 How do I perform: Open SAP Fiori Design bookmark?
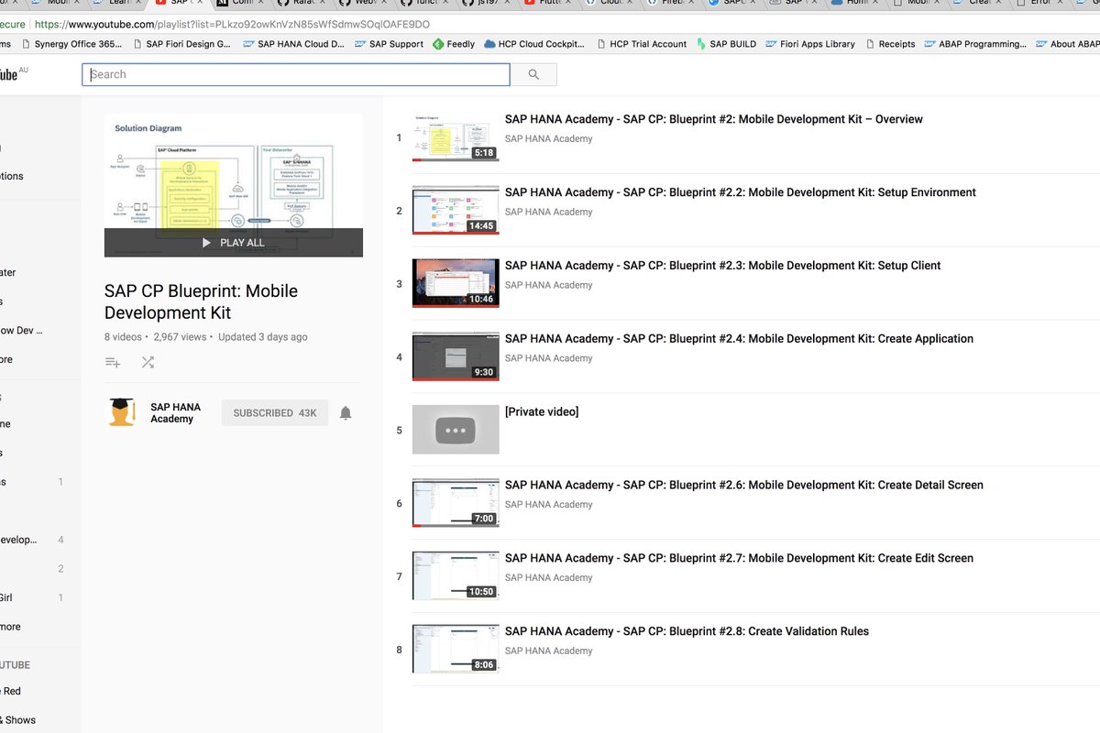181,44
